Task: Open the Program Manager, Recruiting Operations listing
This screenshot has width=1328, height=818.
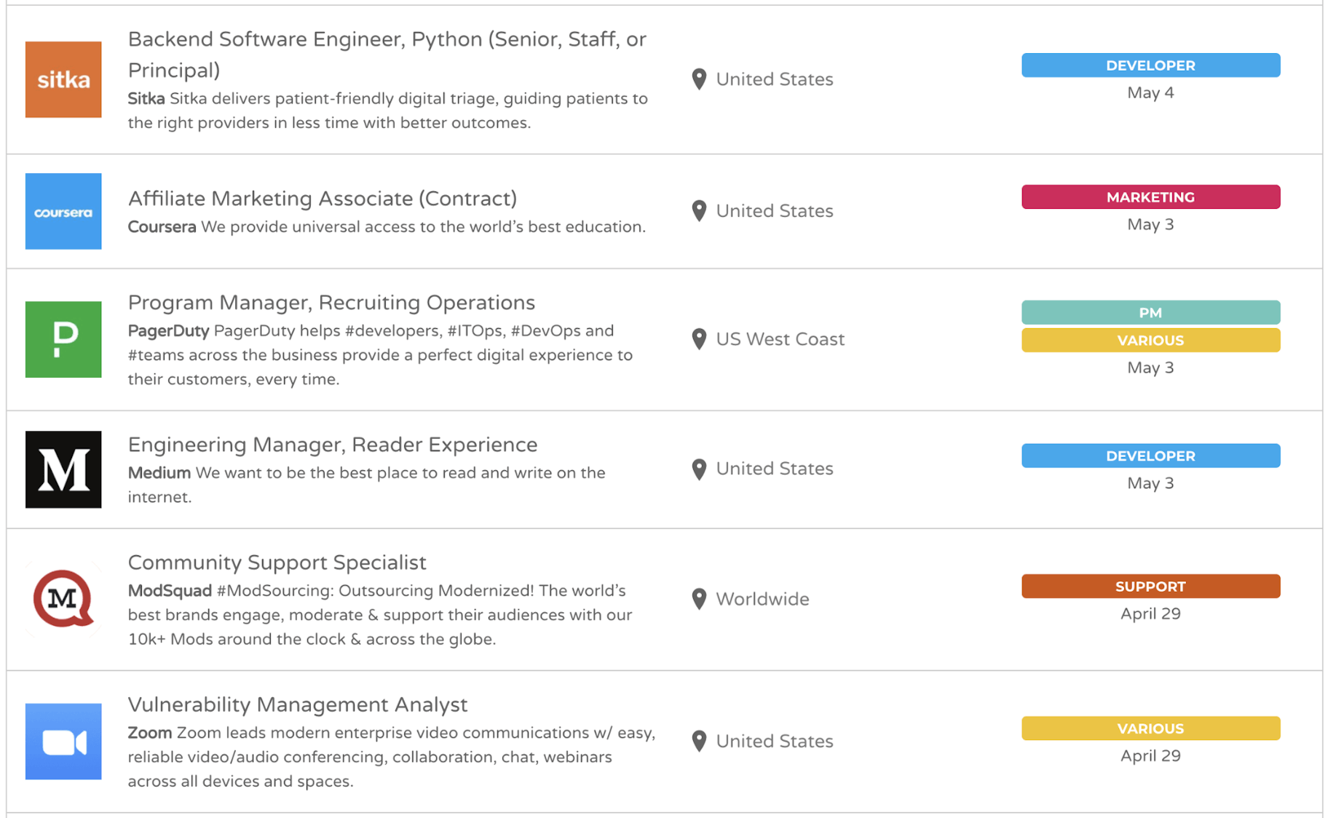Action: coord(332,302)
